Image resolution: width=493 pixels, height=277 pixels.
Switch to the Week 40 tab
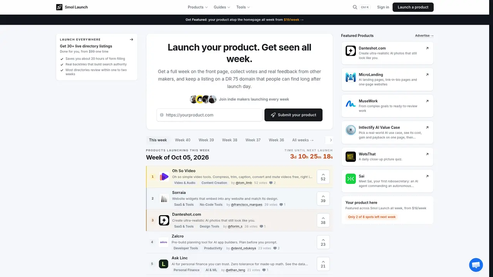pyautogui.click(x=183, y=140)
